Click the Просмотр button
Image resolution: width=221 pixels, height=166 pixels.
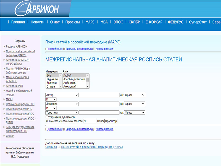(111, 121)
